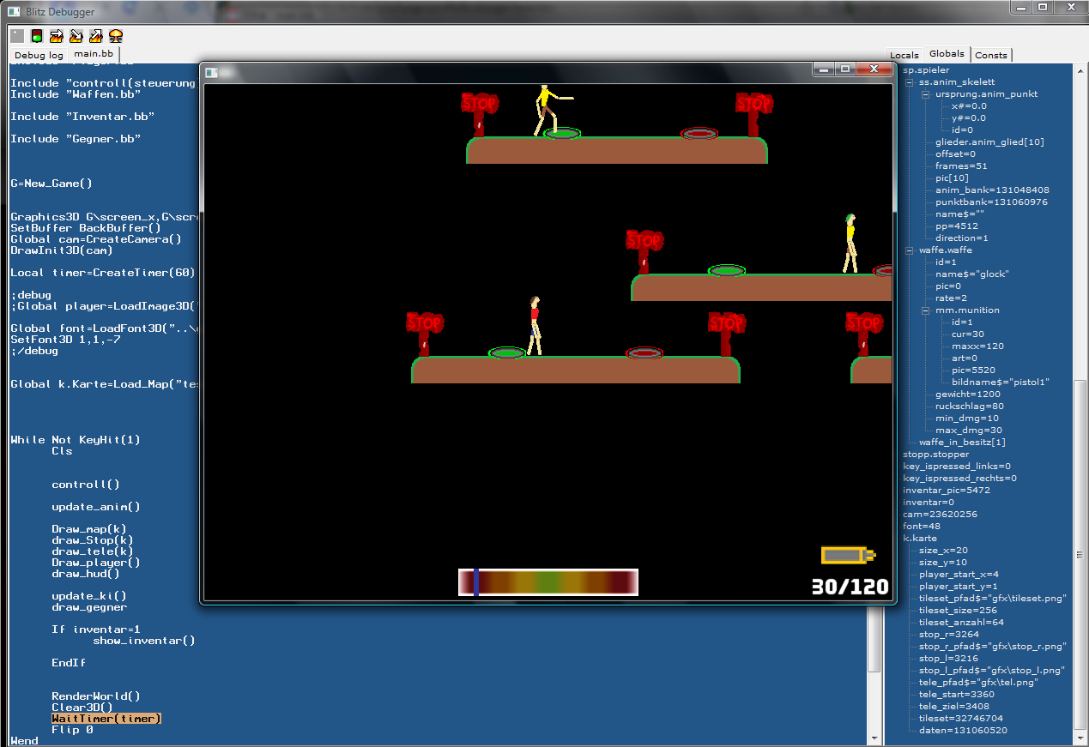Click the Step Into flame arrow icon
Image resolution: width=1089 pixels, height=747 pixels.
[x=76, y=36]
